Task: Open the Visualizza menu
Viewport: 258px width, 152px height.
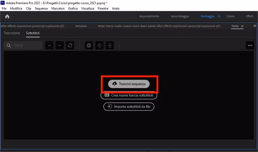Action: 88,9
